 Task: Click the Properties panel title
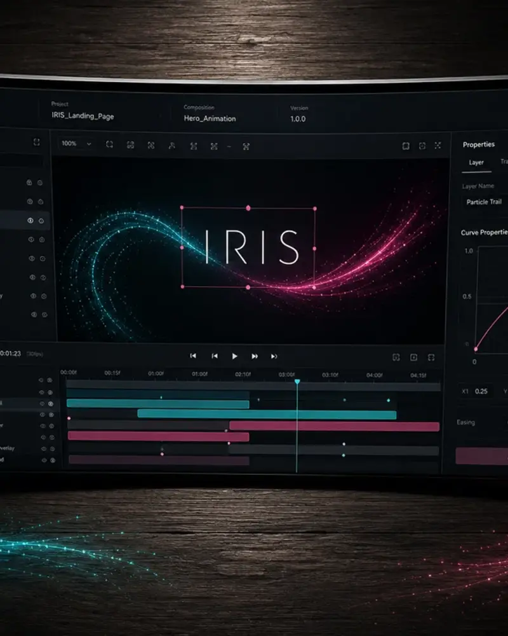pyautogui.click(x=479, y=144)
